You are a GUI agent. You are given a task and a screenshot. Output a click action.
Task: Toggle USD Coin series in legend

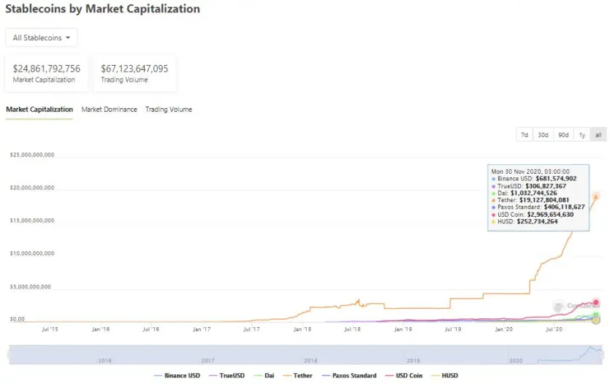point(404,375)
